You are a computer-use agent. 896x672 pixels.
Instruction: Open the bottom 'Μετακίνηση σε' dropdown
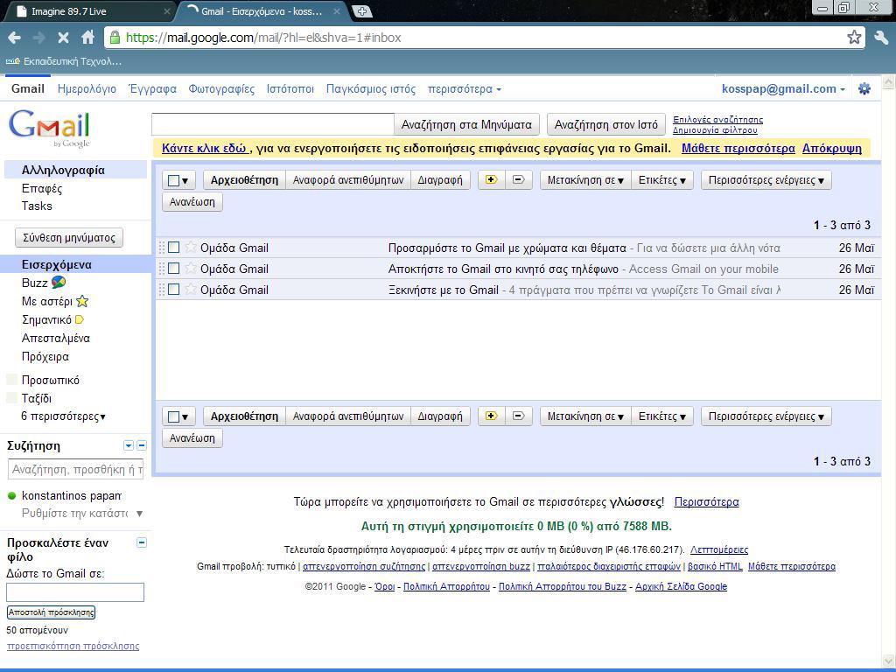585,416
